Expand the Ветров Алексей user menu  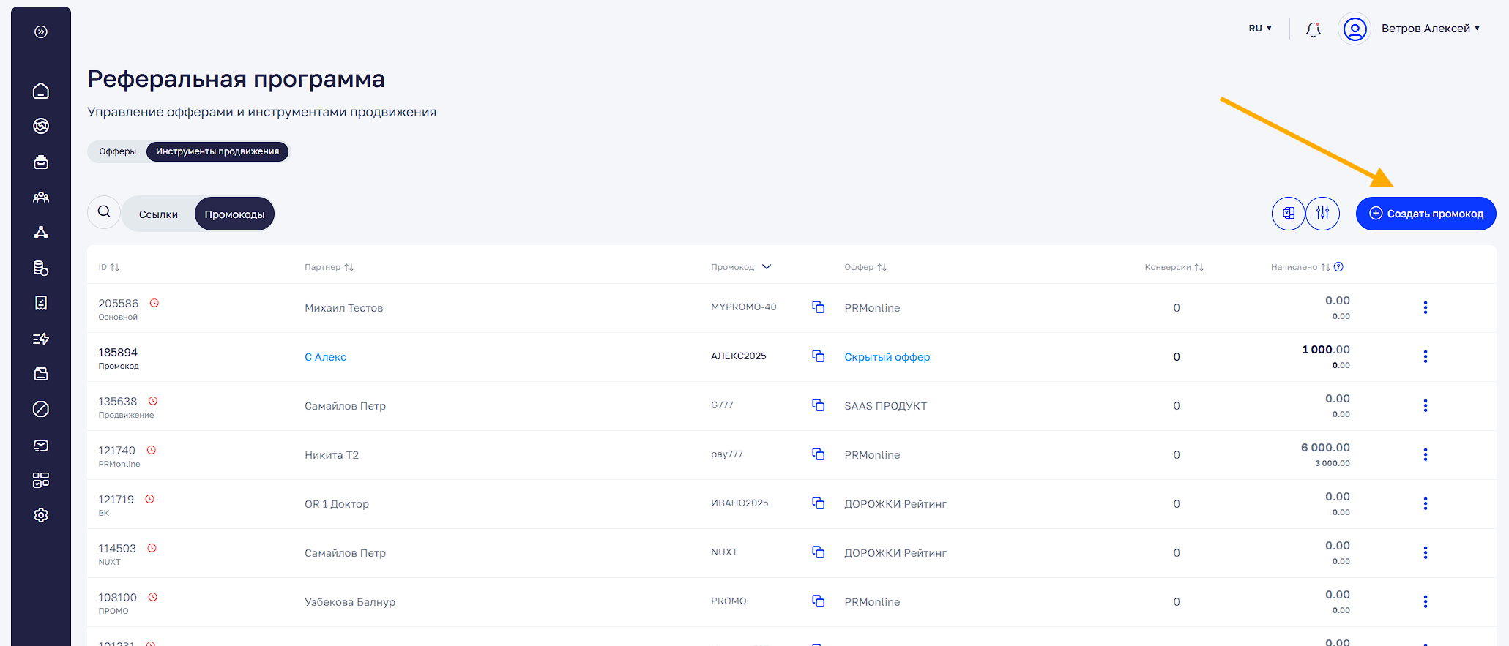(1430, 29)
